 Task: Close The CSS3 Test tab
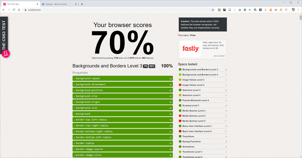[x=37, y=4]
